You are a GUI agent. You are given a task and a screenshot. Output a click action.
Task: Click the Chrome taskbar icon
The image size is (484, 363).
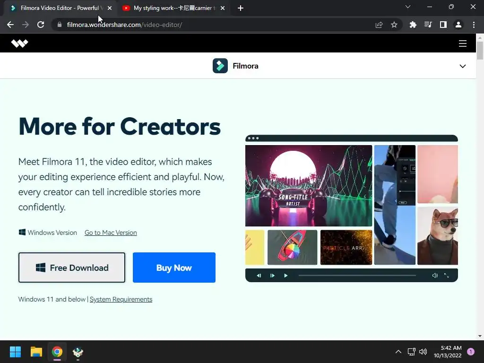coord(57,352)
